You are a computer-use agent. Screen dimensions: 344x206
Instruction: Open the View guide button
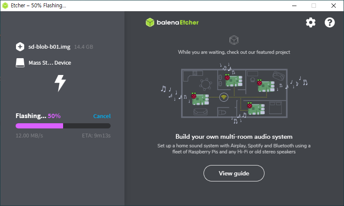point(234,173)
